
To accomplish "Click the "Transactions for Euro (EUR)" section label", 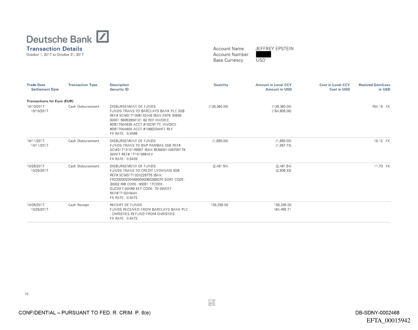I will [50, 101].
